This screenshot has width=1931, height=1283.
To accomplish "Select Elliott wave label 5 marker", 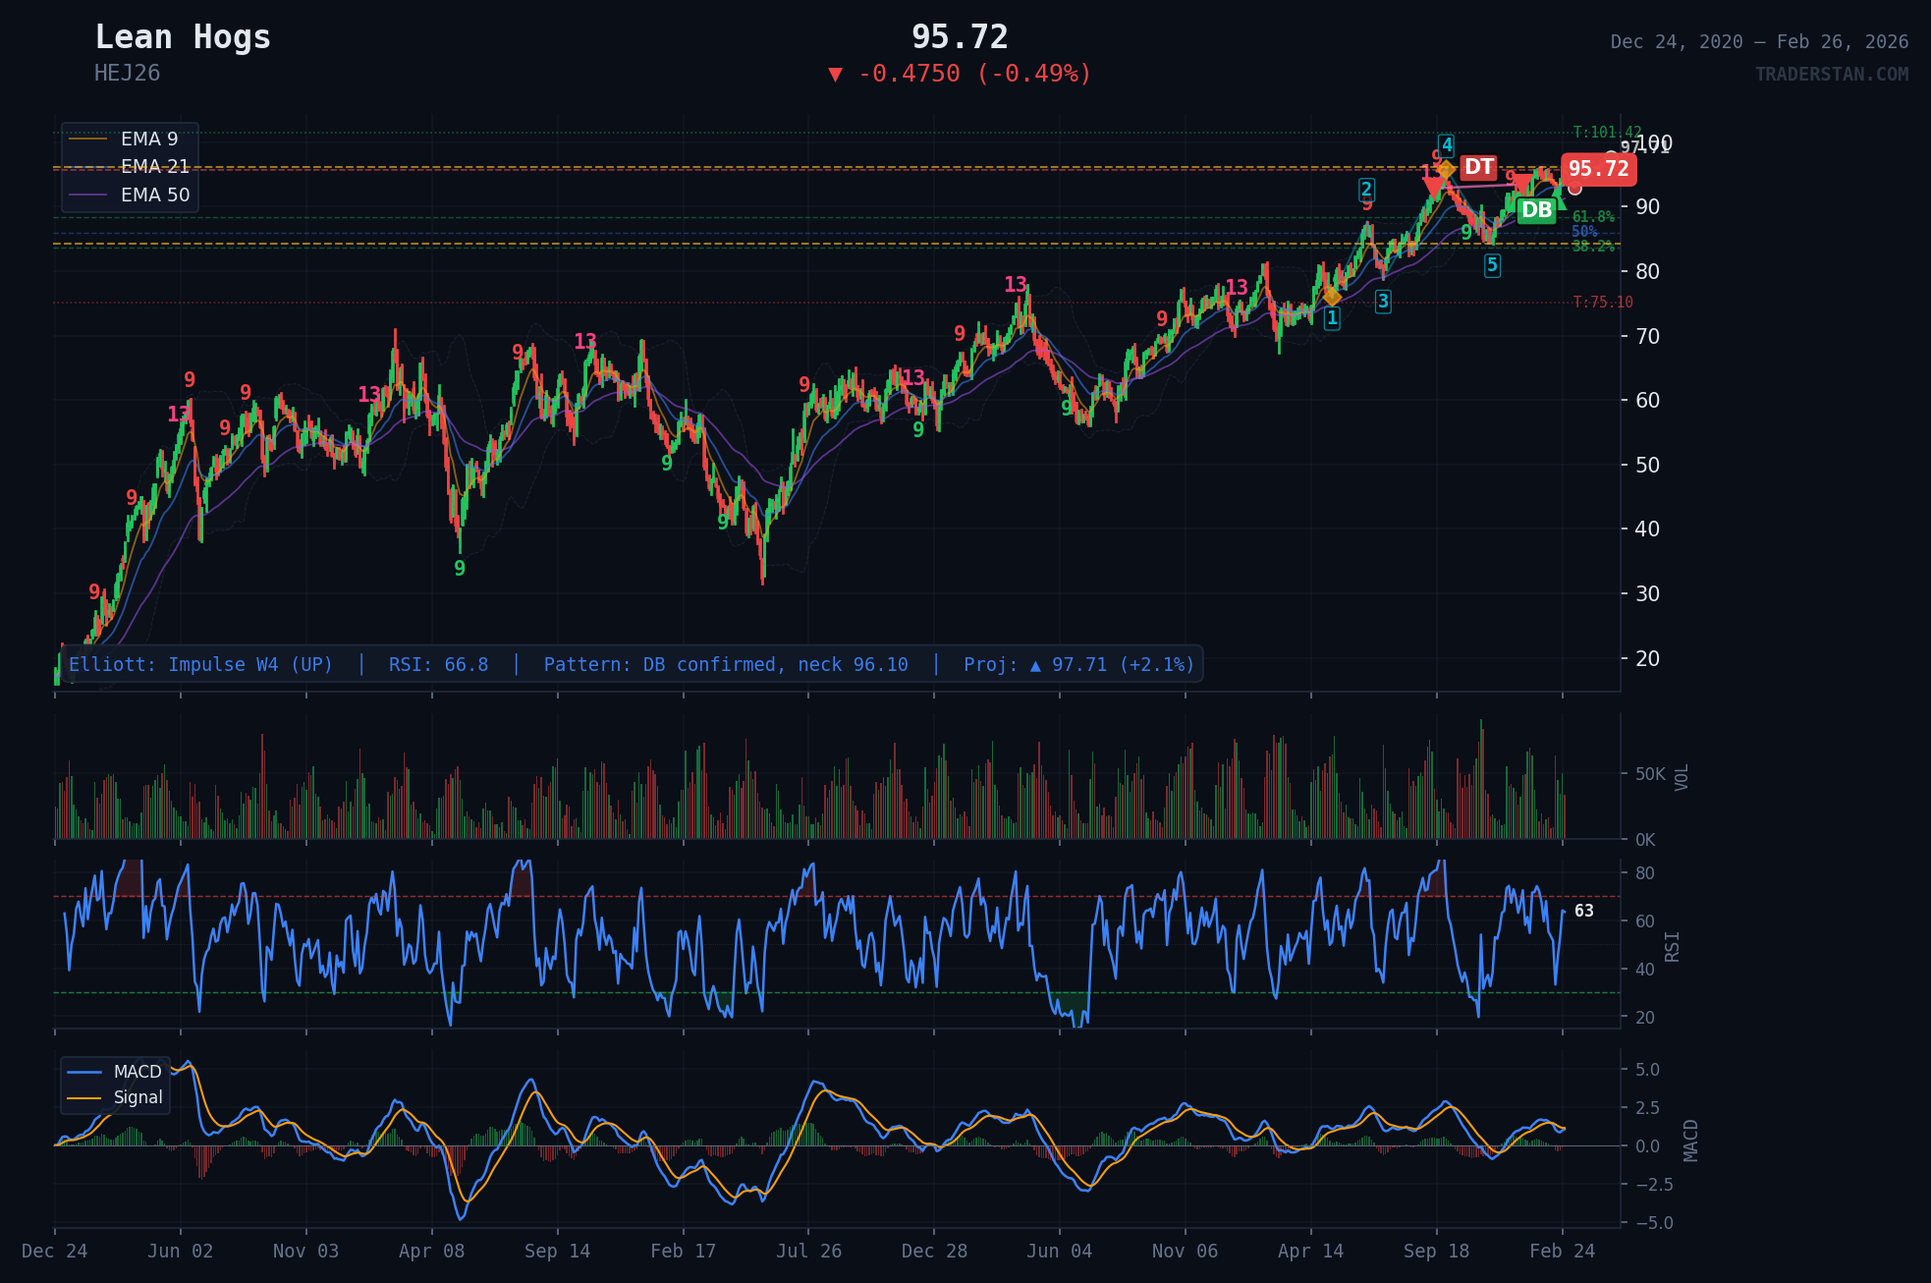I will coord(1492,265).
